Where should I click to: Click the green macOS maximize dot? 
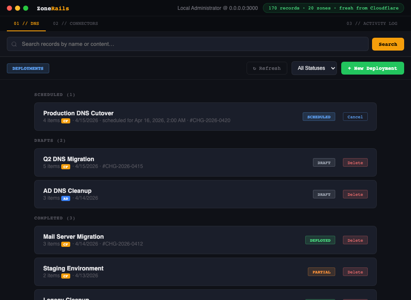(x=26, y=8)
